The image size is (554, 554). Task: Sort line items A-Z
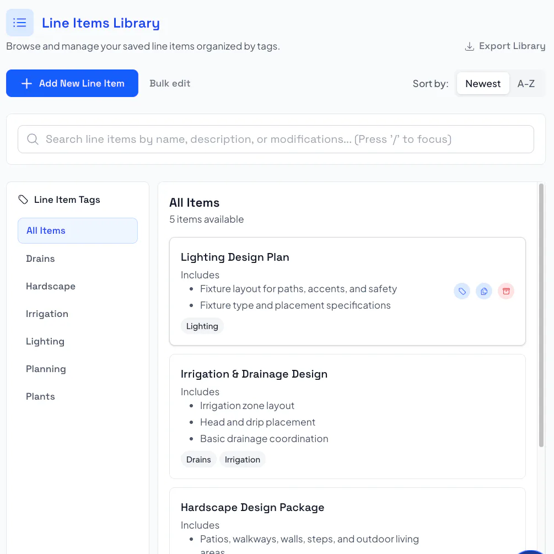(526, 83)
